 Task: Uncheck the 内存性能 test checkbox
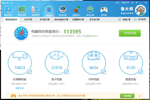coord(103,72)
